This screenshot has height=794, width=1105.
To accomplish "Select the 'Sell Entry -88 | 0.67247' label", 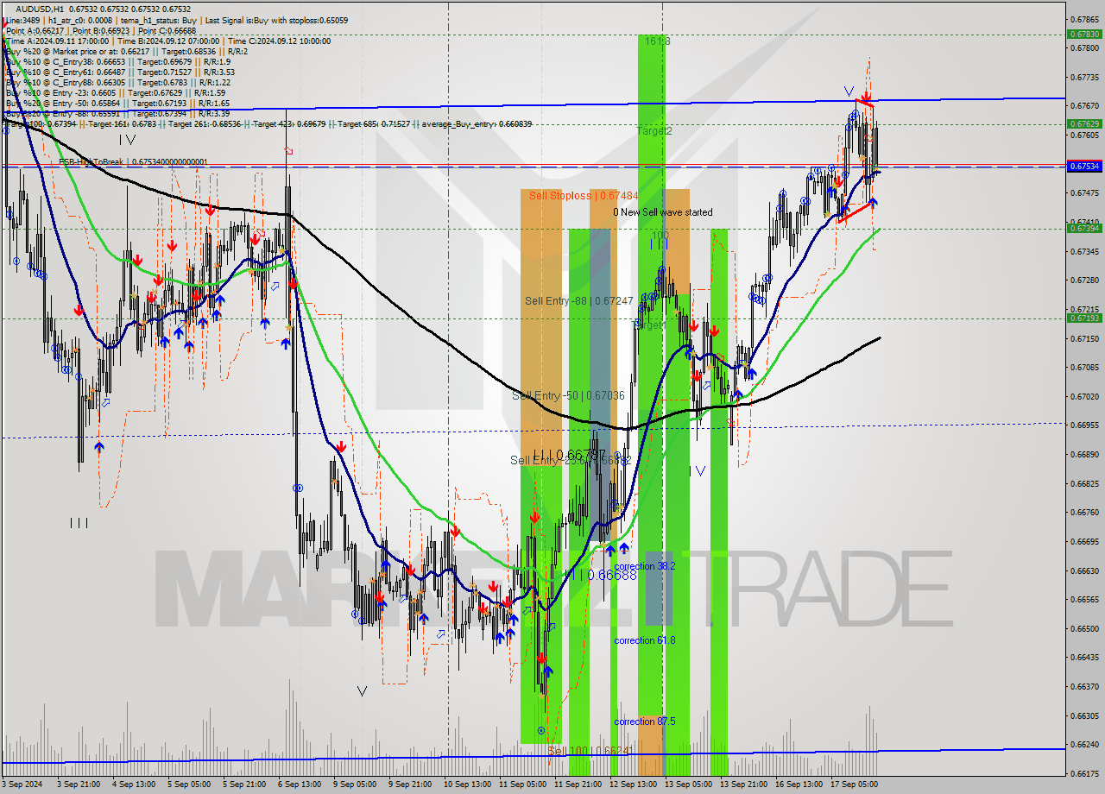I will 579,300.
